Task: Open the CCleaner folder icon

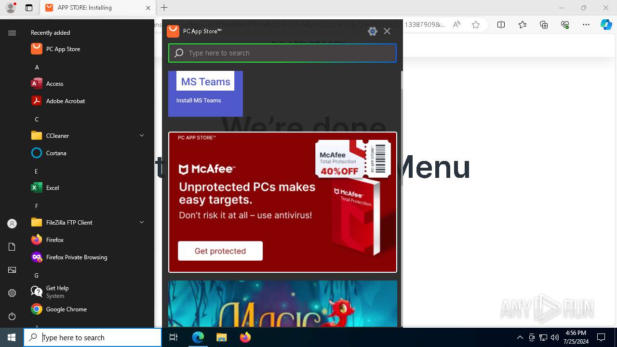Action: point(37,135)
